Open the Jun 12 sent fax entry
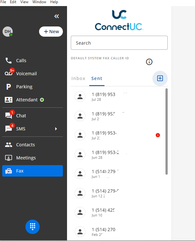 [118, 193]
